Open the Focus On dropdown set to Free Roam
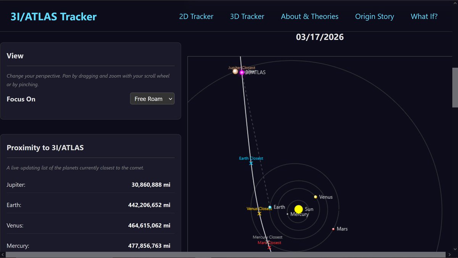This screenshot has width=458, height=258. 152,99
